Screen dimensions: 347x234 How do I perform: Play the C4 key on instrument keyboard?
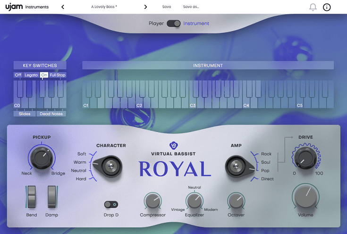246,103
